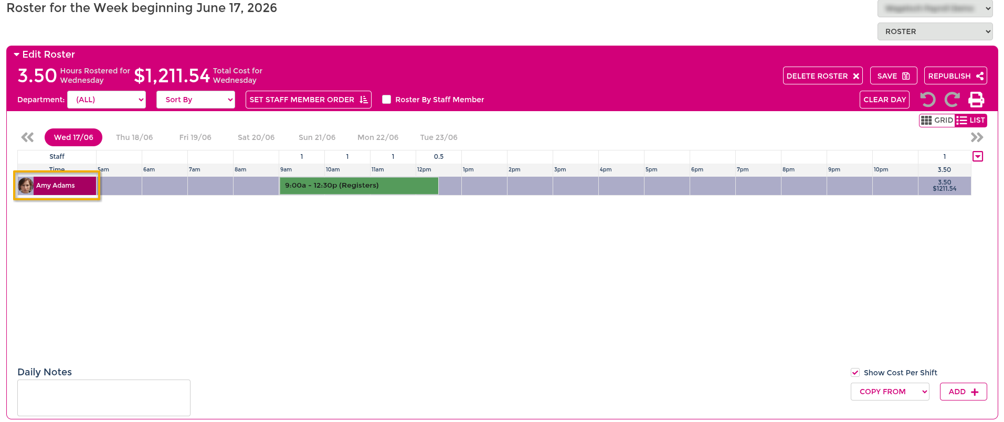The height and width of the screenshot is (422, 1004).
Task: Go to previous week with the double-left arrows
Action: (27, 137)
